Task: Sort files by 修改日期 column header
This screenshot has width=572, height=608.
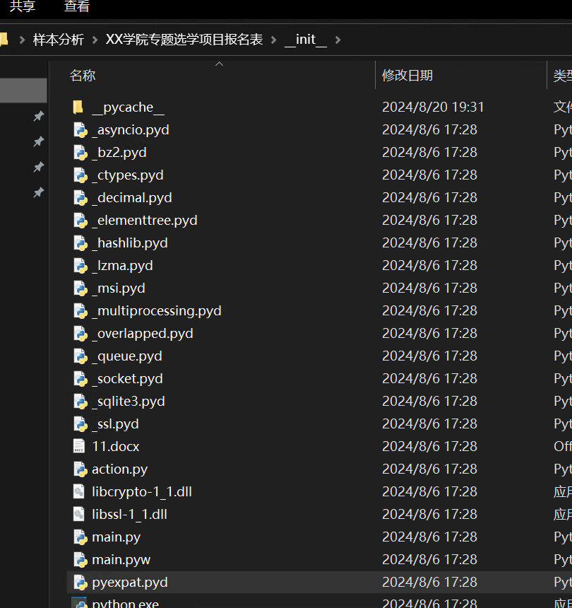Action: [x=407, y=75]
